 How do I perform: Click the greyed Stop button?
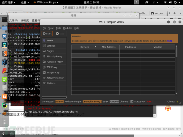point(60,34)
